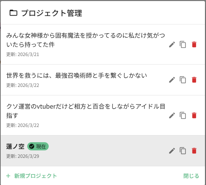Delete the クソ運営のvtuber project
This screenshot has width=206, height=185.
194,115
